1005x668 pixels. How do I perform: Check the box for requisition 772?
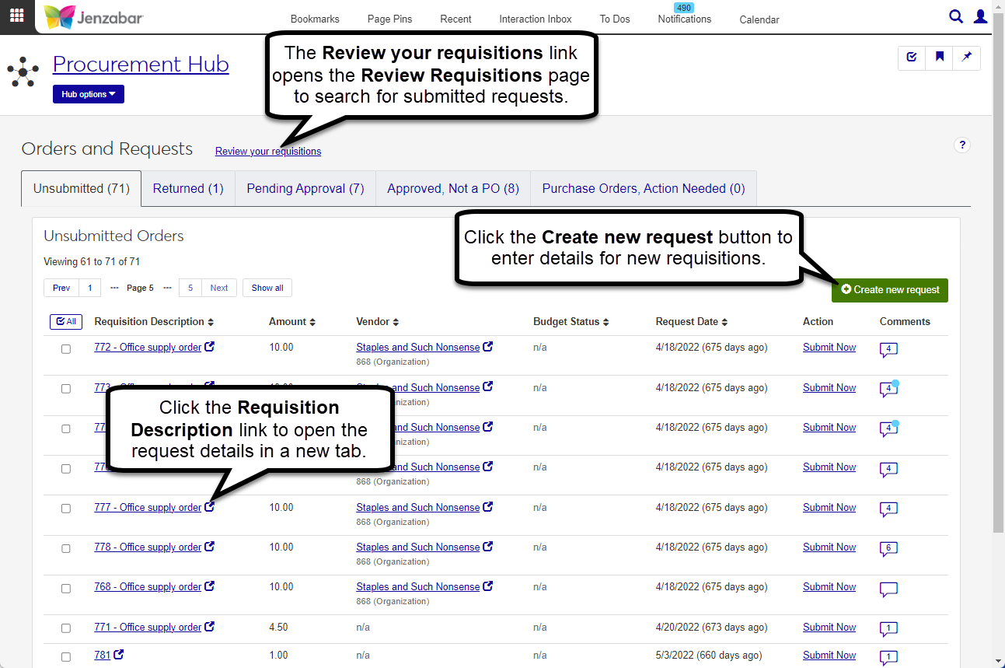tap(66, 349)
